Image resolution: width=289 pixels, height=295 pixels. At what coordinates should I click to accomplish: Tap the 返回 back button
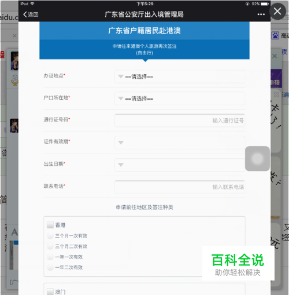(31, 14)
